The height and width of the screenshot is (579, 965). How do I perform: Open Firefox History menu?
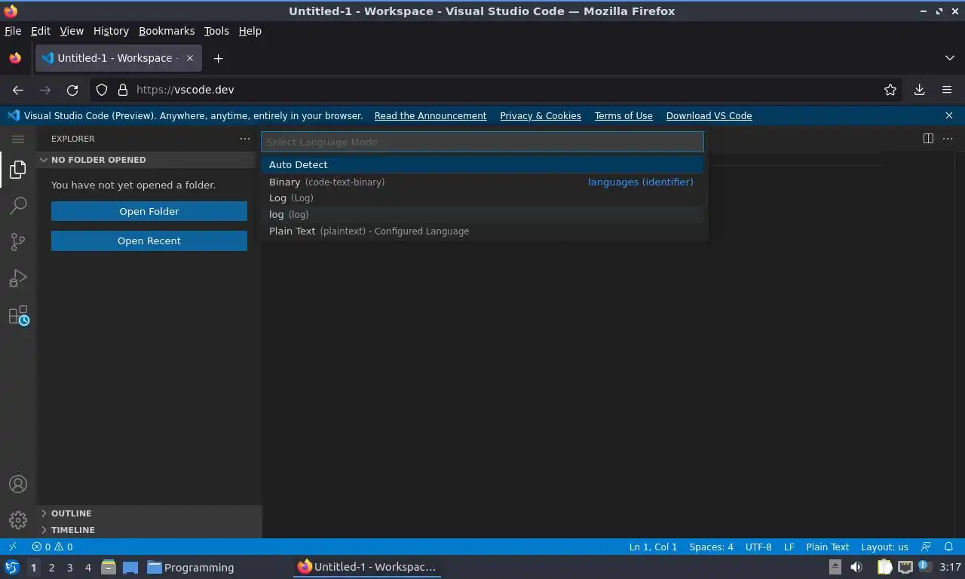pyautogui.click(x=111, y=31)
